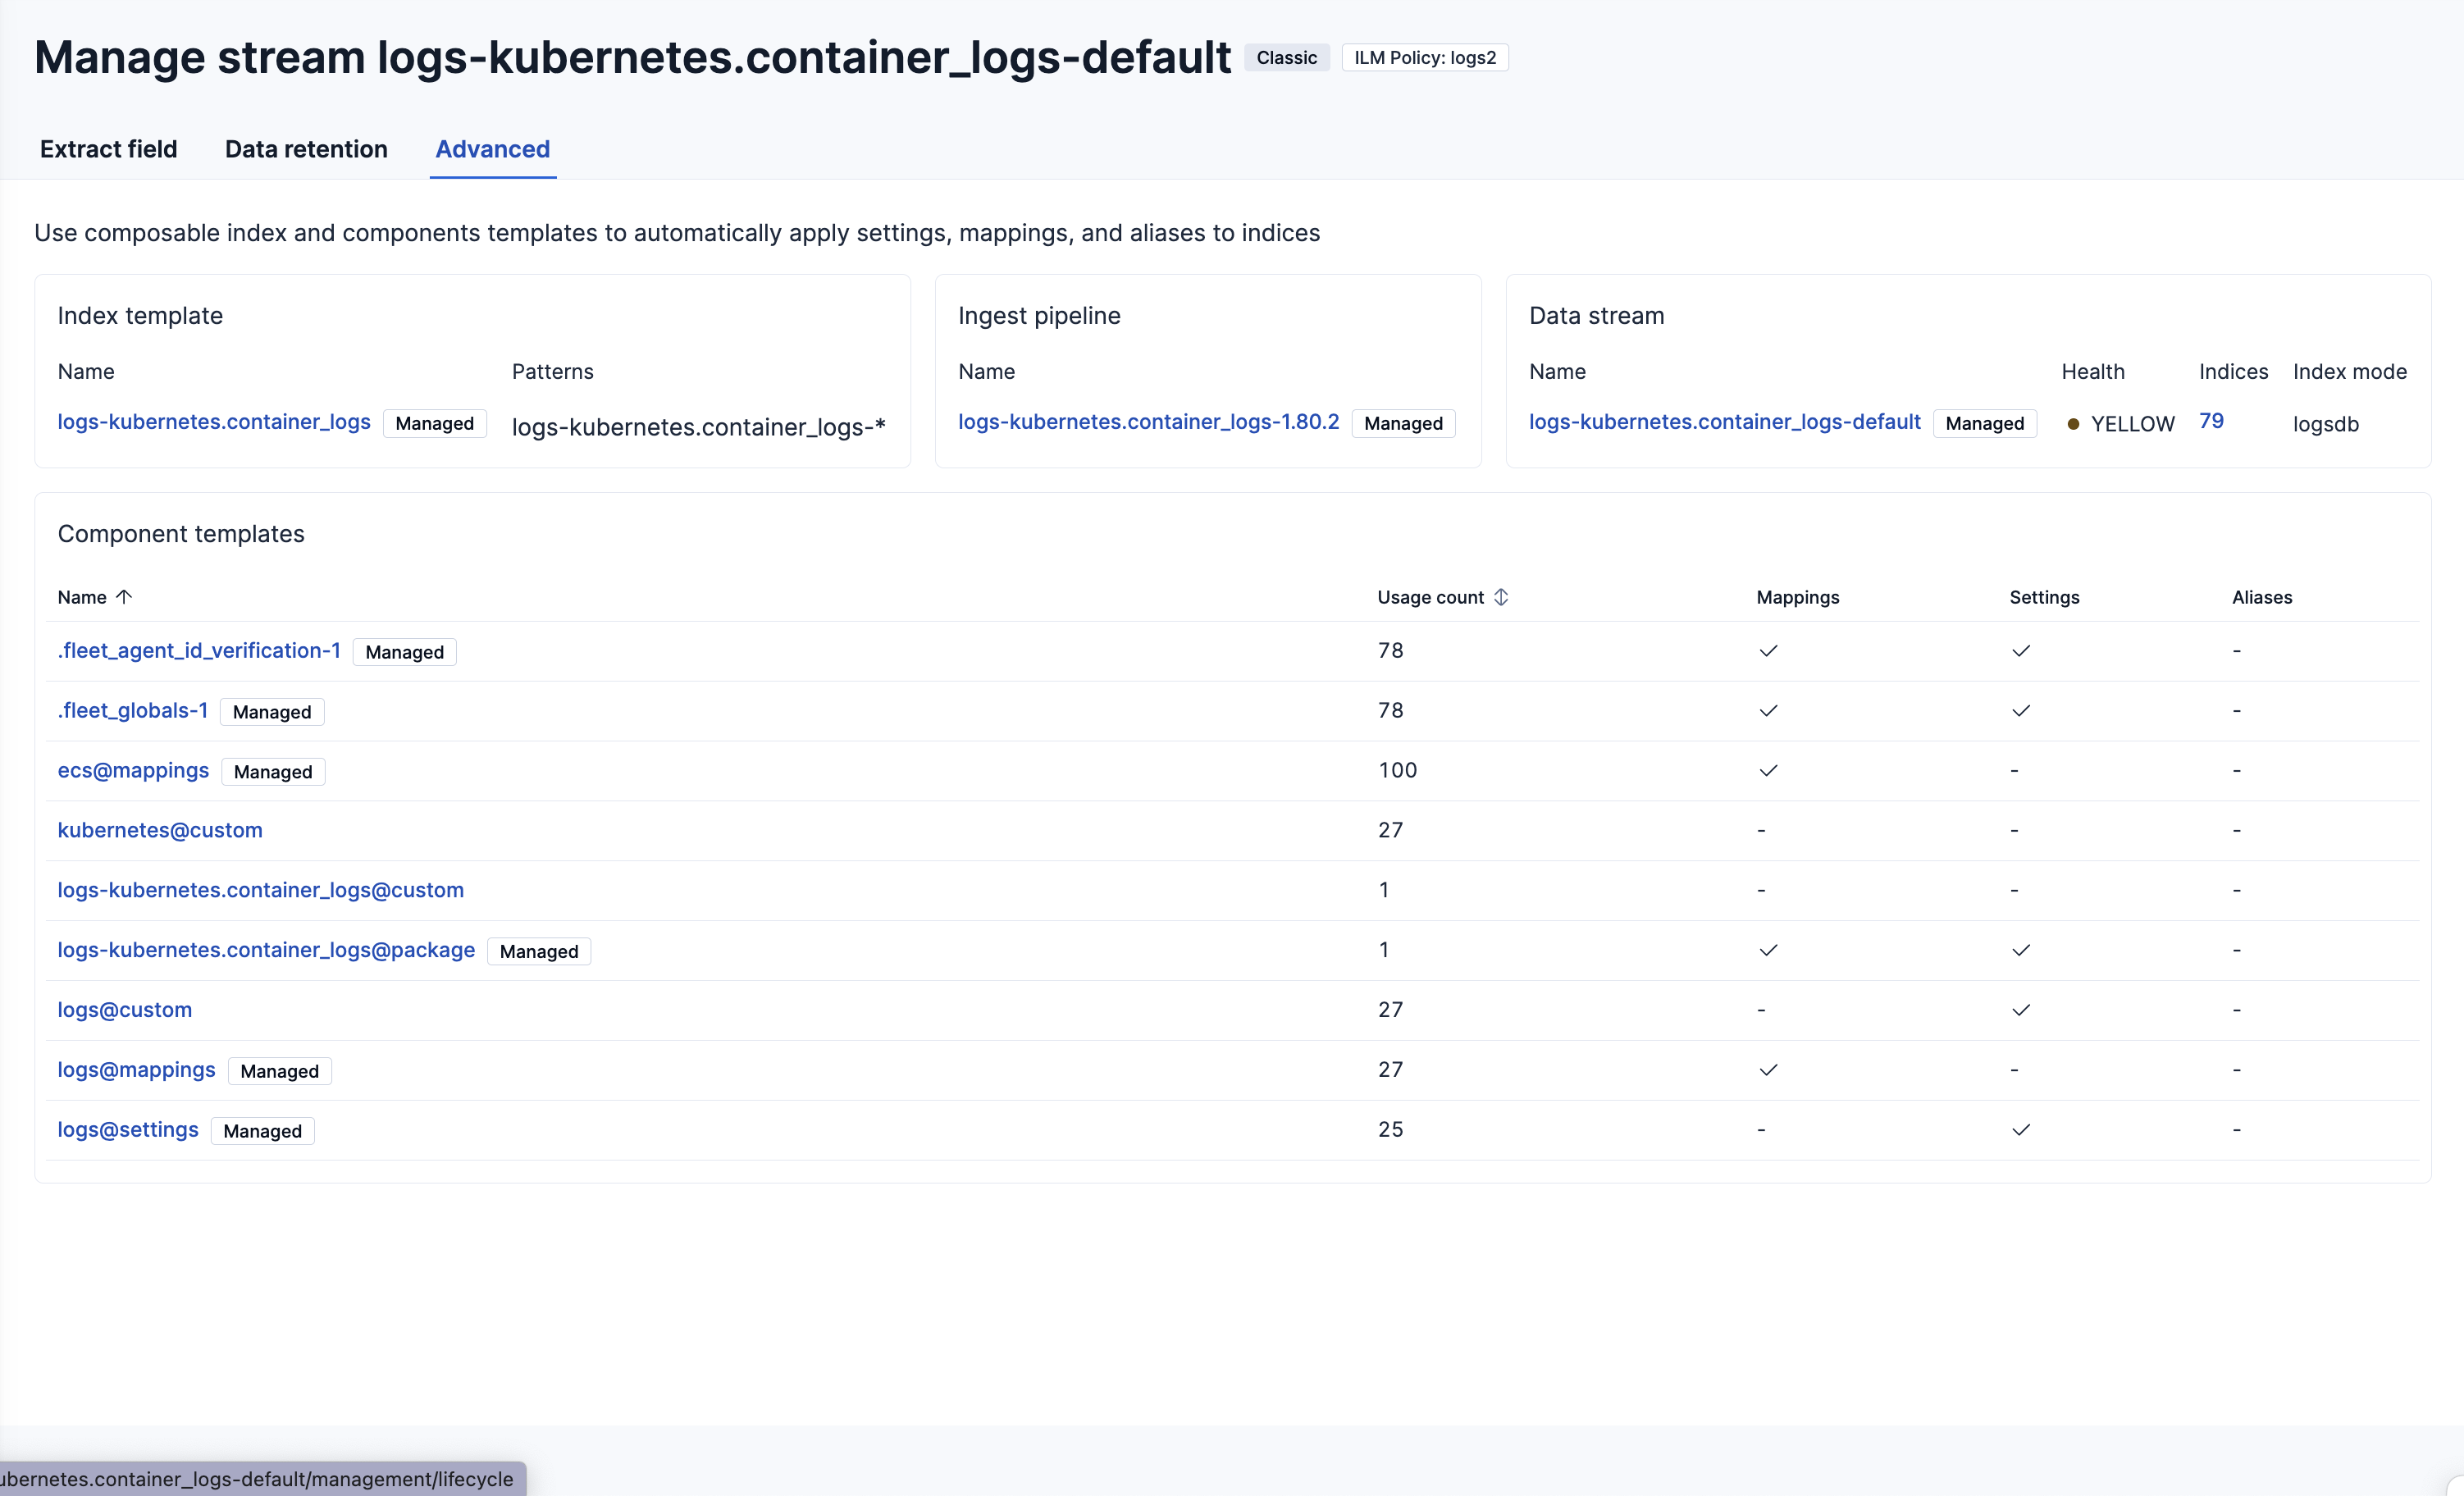This screenshot has width=2464, height=1496.
Task: Switch to the Extract field tab
Action: tap(108, 149)
